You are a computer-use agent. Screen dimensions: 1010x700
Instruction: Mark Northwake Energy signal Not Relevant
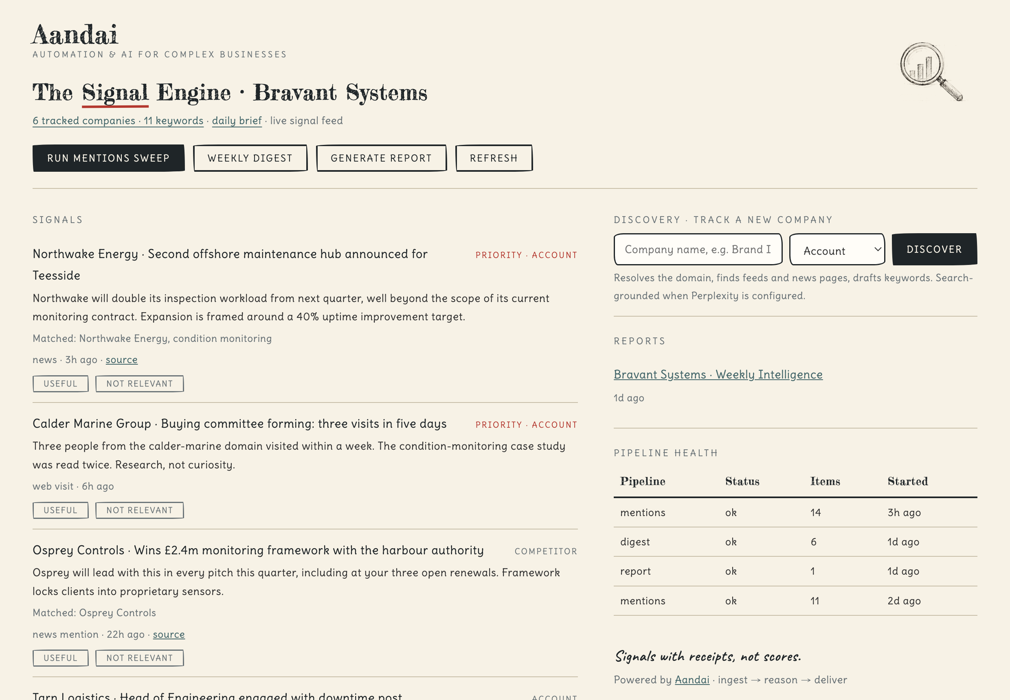[140, 384]
